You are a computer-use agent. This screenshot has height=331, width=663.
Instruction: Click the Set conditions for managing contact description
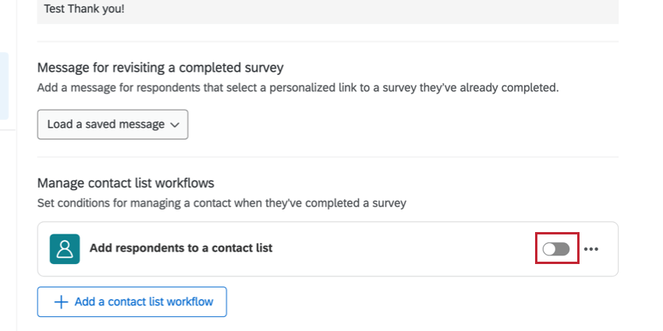222,203
